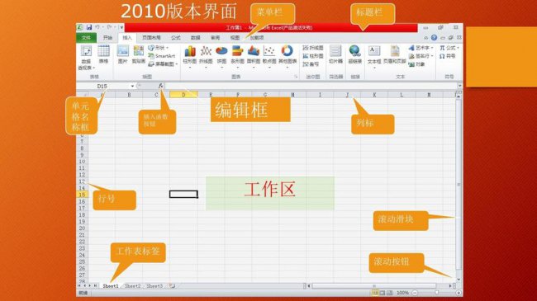Switch to the 数据 tab

[x=195, y=38]
